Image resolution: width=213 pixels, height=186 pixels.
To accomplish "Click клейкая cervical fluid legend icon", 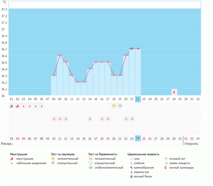I will [x=131, y=163].
